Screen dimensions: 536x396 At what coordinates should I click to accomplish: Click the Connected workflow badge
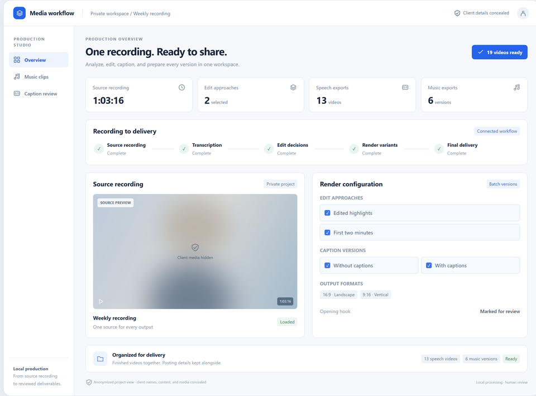coord(497,131)
